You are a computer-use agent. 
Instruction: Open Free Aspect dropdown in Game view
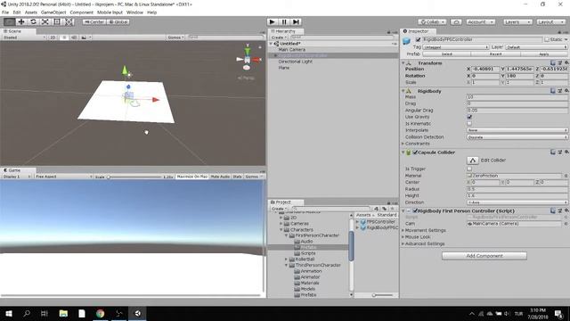(x=63, y=177)
